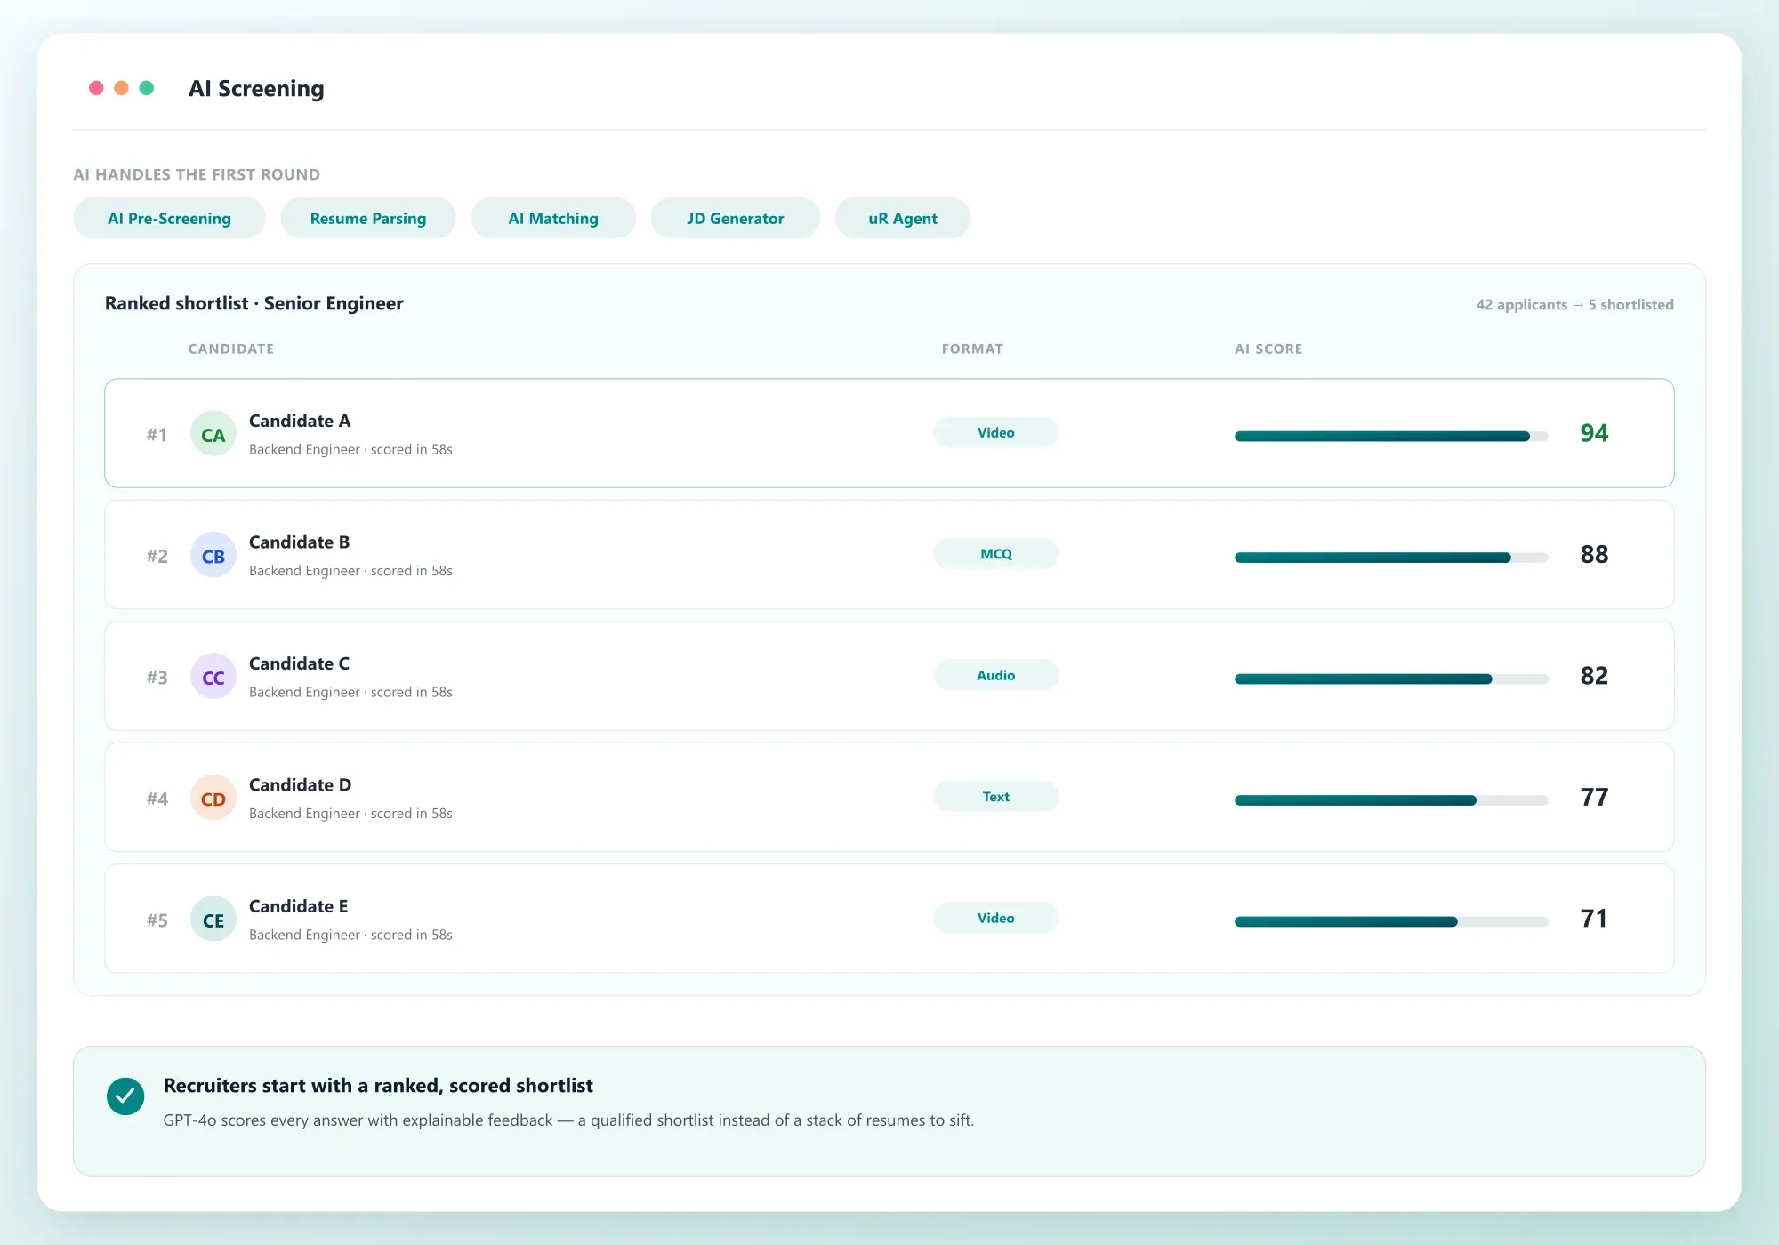Click the teal checkmark icon in the summary card

point(125,1096)
